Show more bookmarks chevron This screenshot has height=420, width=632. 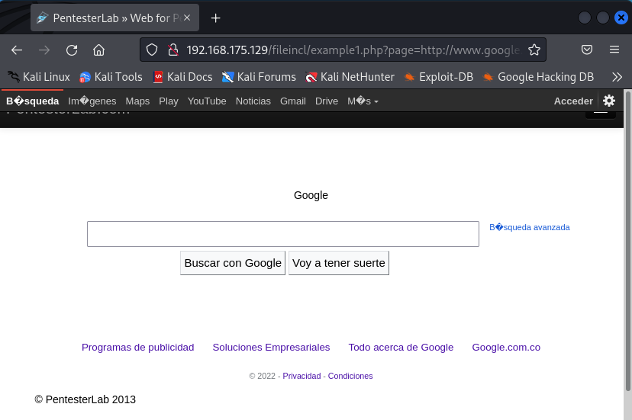coord(617,77)
